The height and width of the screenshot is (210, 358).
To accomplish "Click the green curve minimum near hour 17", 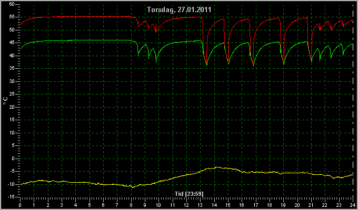I will (253, 65).
